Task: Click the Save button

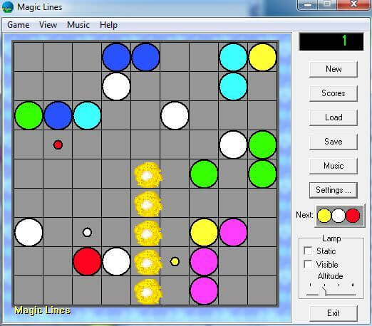Action: click(x=334, y=142)
